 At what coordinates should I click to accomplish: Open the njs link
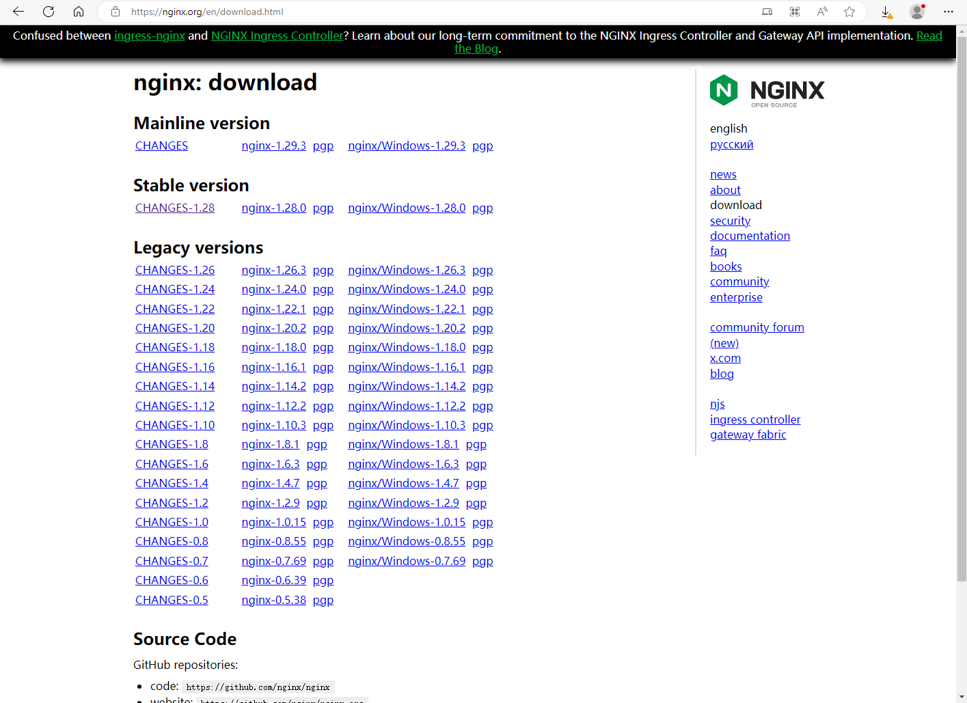point(717,404)
